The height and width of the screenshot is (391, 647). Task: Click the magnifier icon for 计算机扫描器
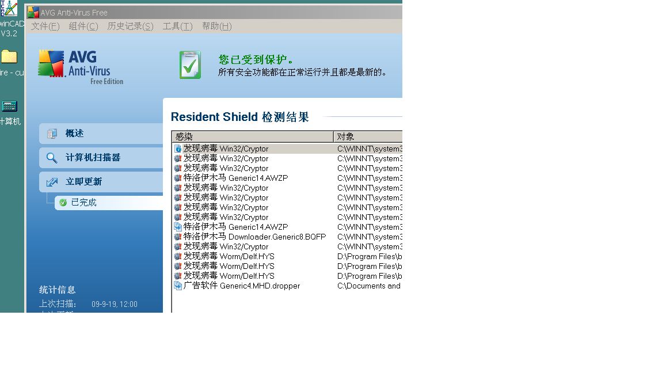tap(52, 158)
